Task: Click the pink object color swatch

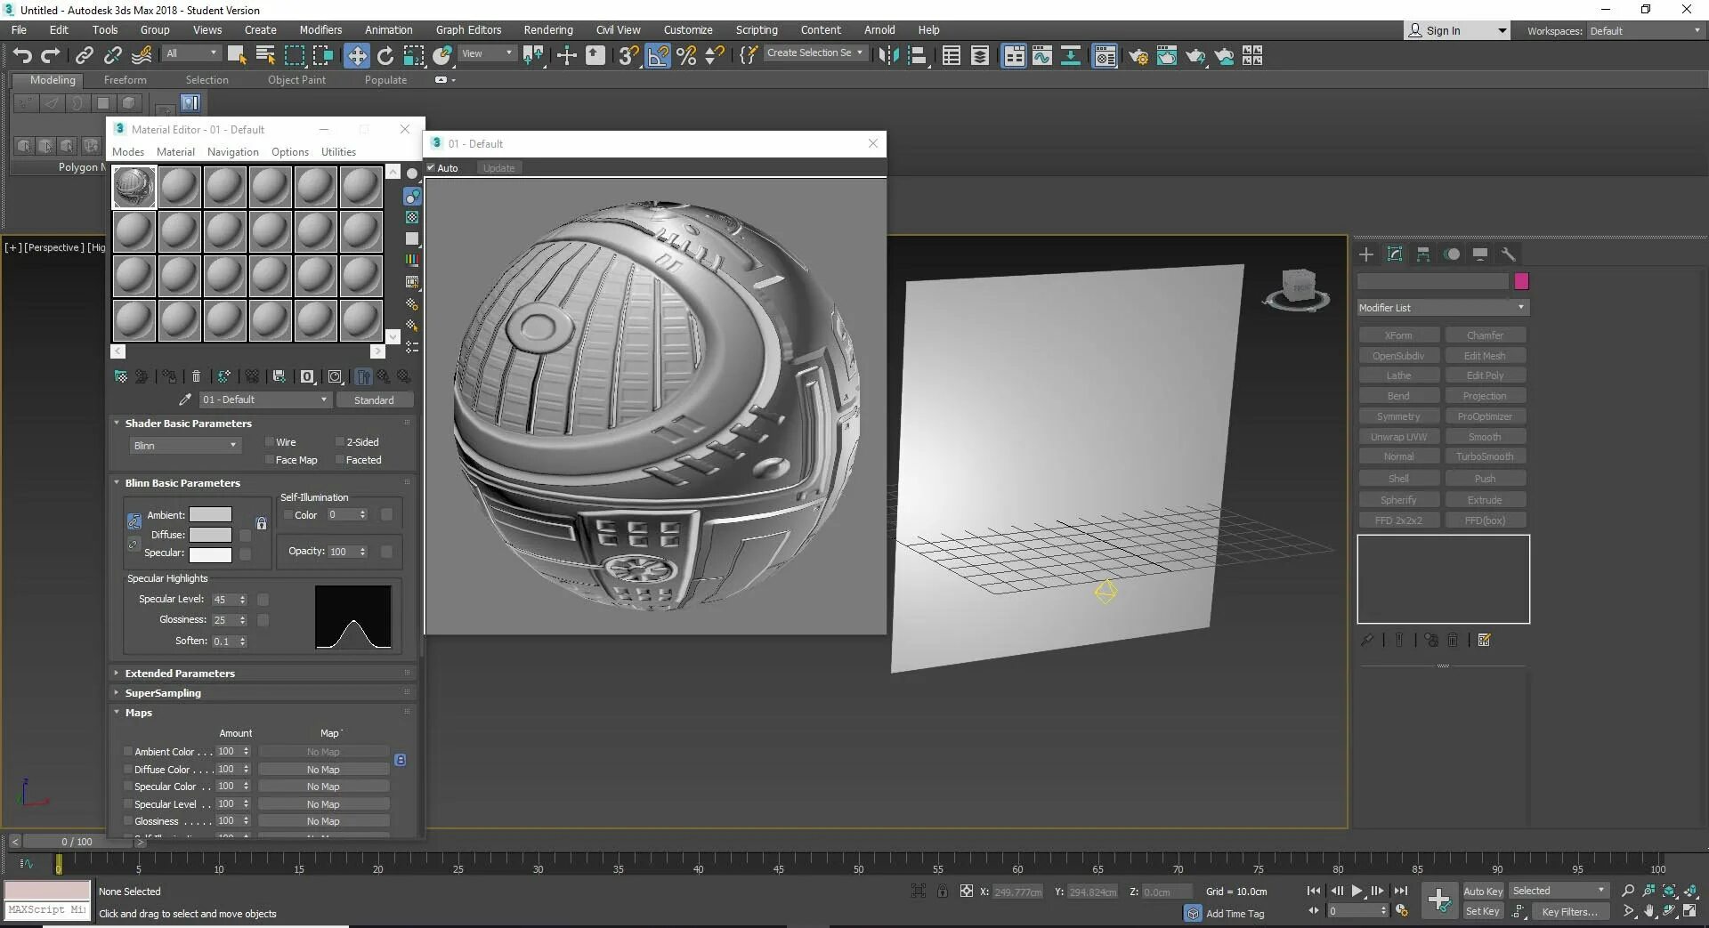Action: point(1521,281)
